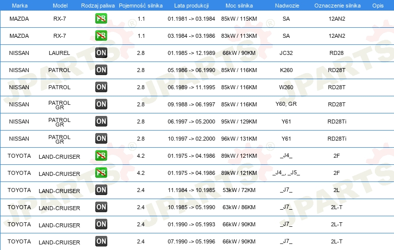The height and width of the screenshot is (250, 394).
Task: Click the ON icon in the LAND-CRUISER 07.1990 row
Action: 101,241
